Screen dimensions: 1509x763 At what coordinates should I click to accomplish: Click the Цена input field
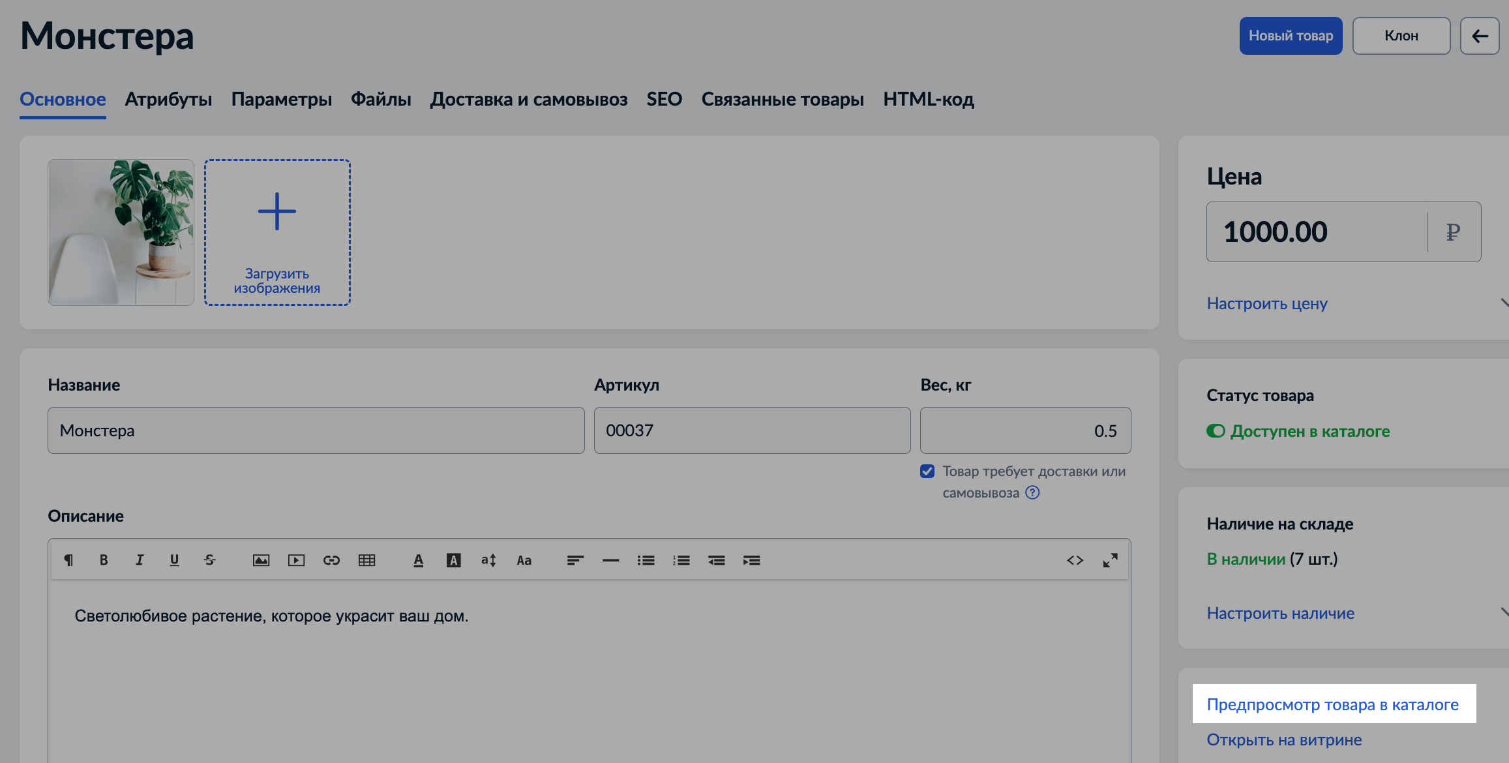(x=1313, y=232)
